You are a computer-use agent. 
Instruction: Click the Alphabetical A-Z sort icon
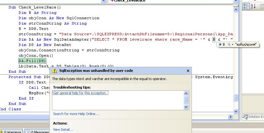253,6
